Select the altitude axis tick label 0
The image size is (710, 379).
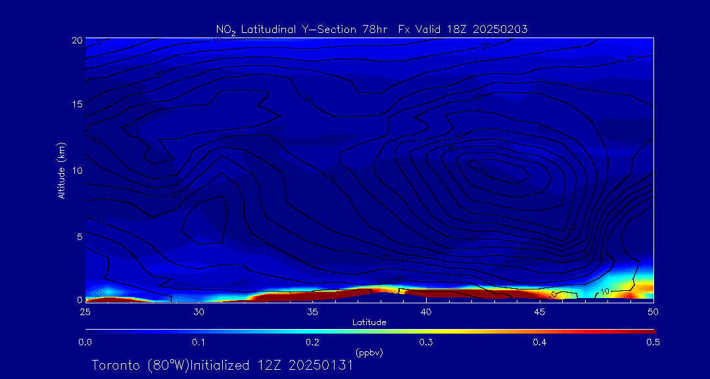79,299
